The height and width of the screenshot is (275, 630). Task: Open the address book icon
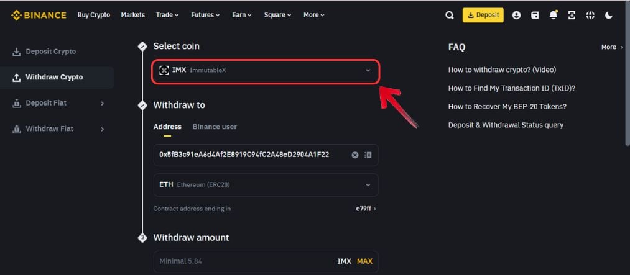coord(368,155)
